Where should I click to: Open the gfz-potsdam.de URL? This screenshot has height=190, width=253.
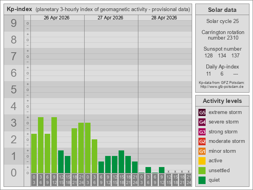point(222,87)
